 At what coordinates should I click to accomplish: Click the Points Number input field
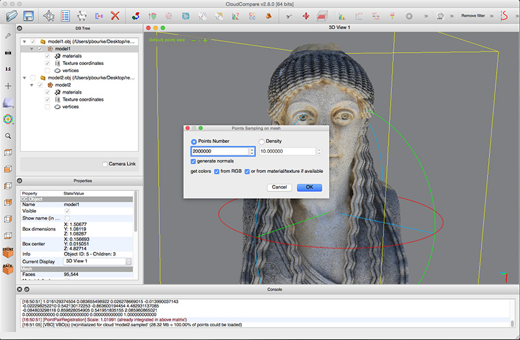pos(220,151)
